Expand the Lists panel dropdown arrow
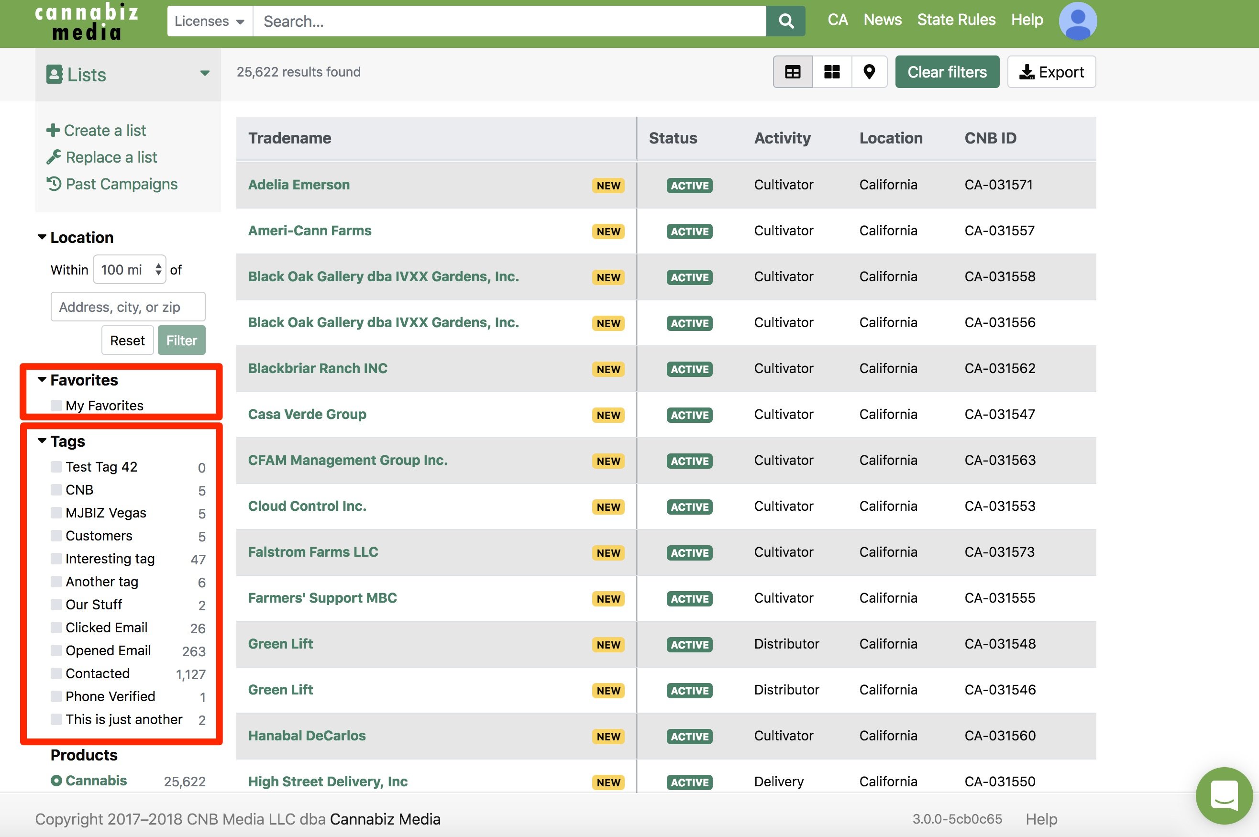 [x=204, y=74]
